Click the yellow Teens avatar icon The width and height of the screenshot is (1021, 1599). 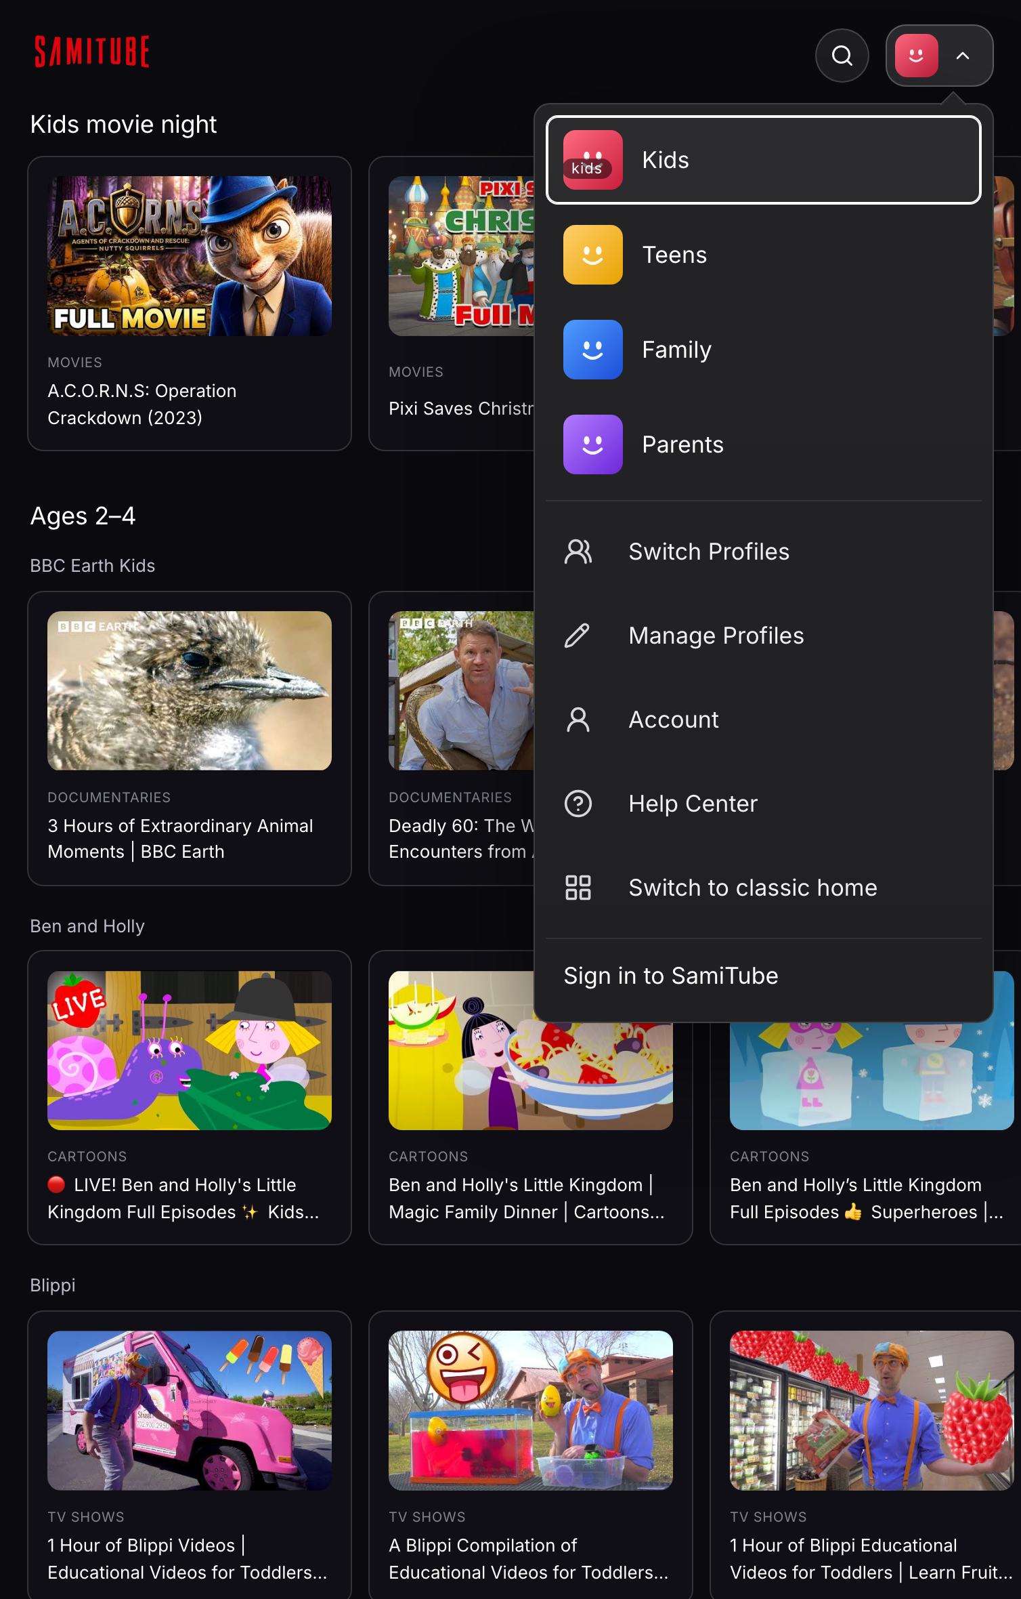(x=592, y=255)
